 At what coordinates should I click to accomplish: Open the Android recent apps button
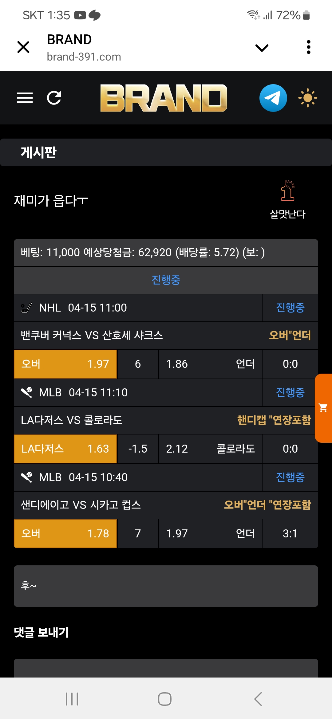coord(72,699)
